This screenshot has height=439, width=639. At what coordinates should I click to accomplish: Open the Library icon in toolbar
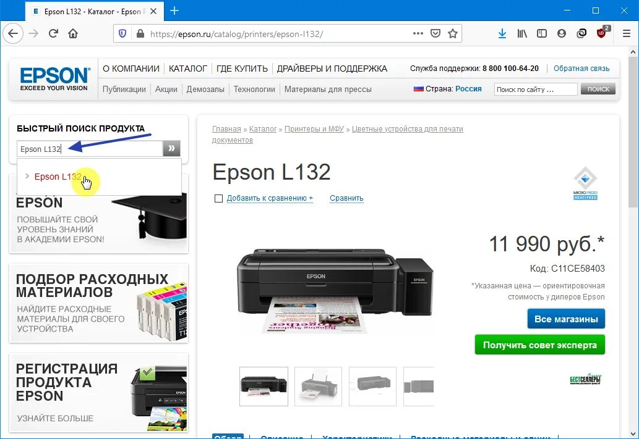[522, 33]
